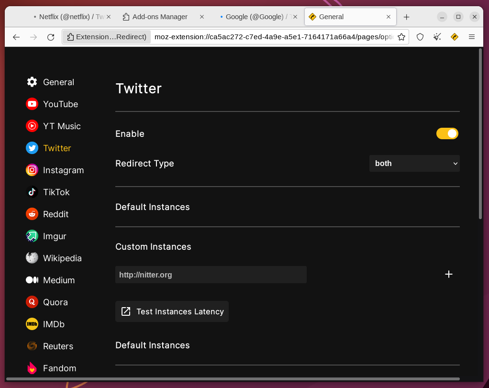This screenshot has height=388, width=489.
Task: Open Instagram settings label
Action: click(63, 170)
